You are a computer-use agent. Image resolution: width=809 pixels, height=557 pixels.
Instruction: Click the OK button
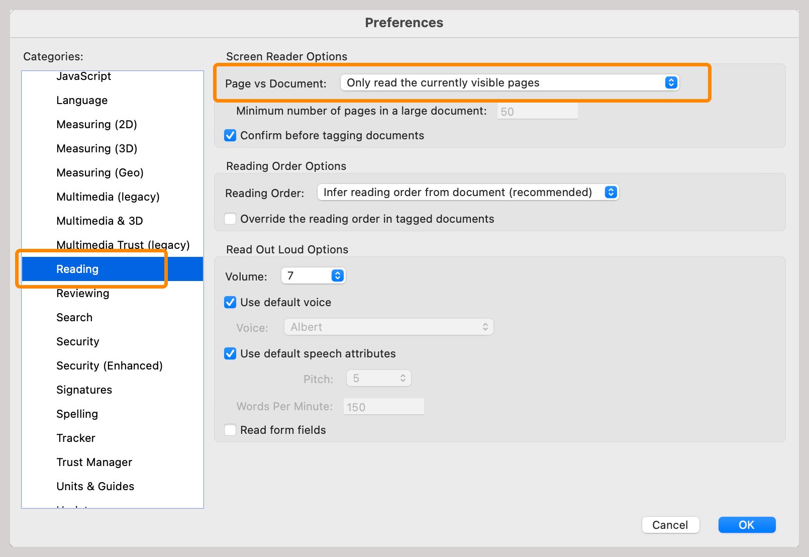tap(747, 525)
